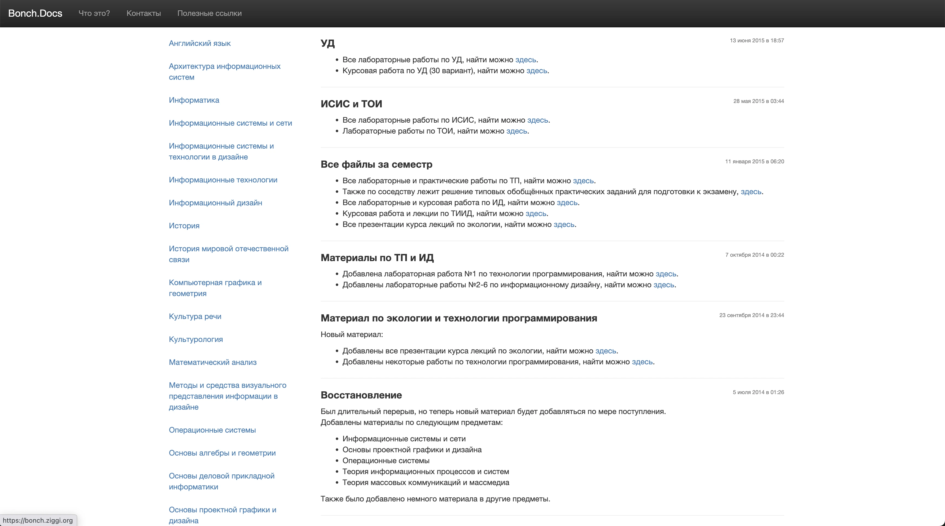Go to the "История" subject page
Screen dimensions: 945x526
(x=184, y=226)
